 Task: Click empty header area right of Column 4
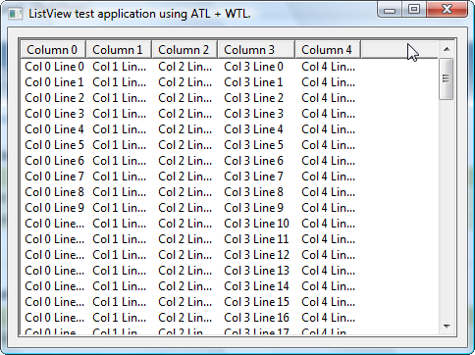399,50
